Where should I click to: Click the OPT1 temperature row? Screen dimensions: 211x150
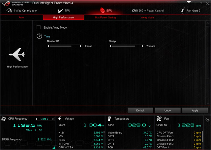[x=130, y=136]
